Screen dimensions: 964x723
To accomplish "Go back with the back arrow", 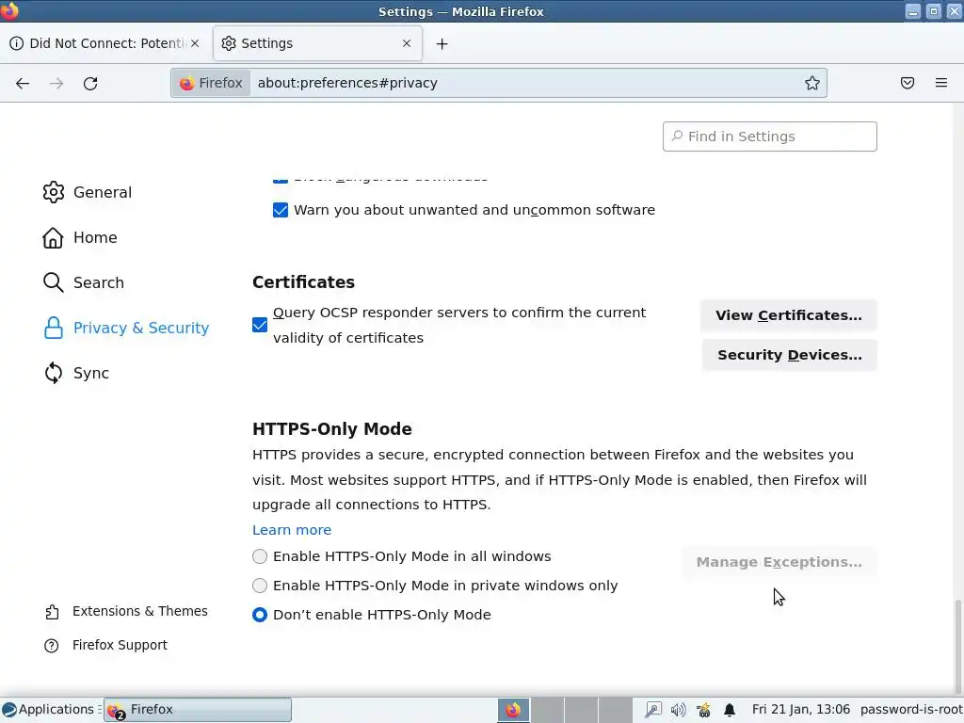I will pos(23,83).
